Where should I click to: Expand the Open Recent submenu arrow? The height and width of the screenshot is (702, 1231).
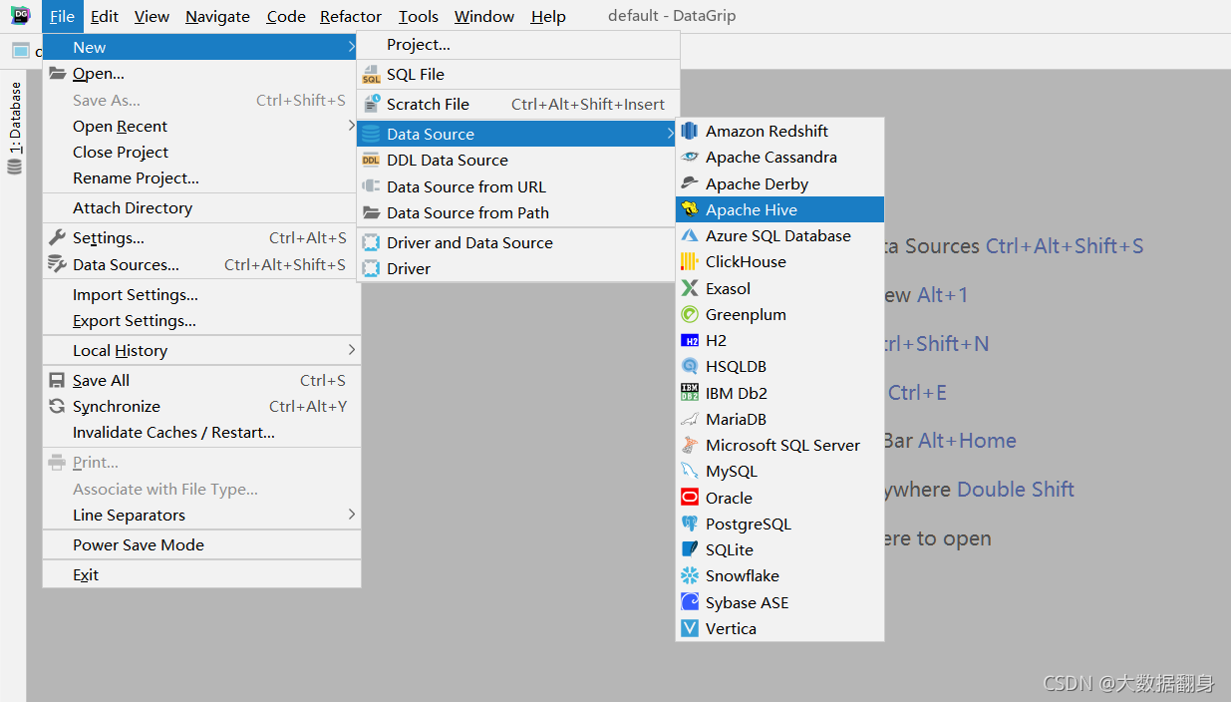coord(351,126)
